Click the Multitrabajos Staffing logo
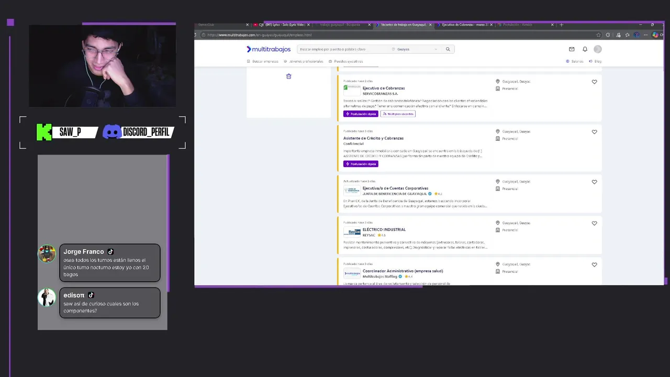 point(352,273)
